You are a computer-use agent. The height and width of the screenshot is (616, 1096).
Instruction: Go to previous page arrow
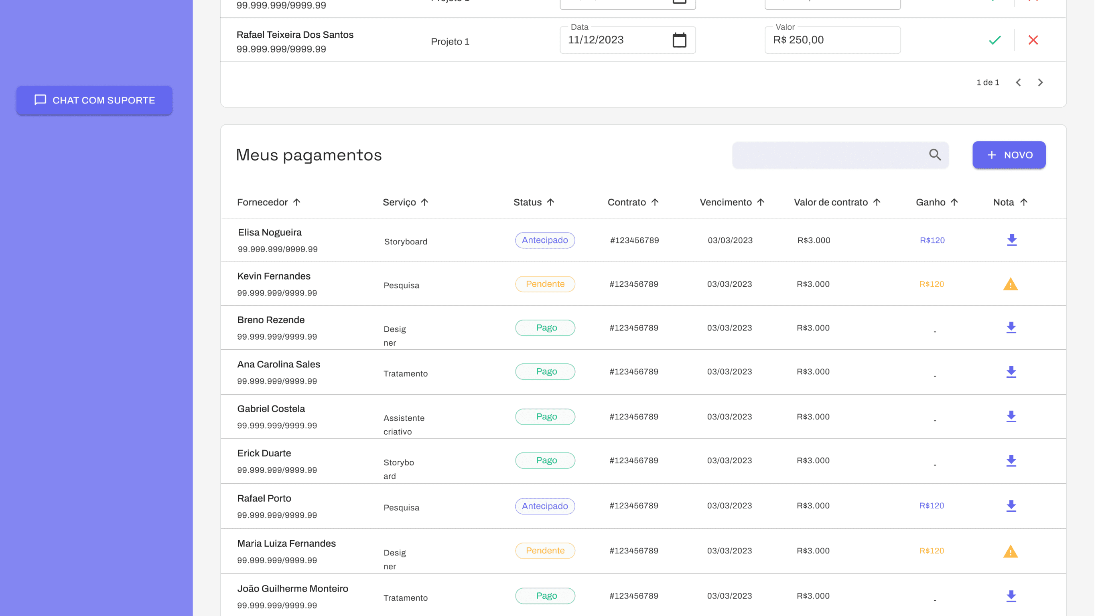1018,83
